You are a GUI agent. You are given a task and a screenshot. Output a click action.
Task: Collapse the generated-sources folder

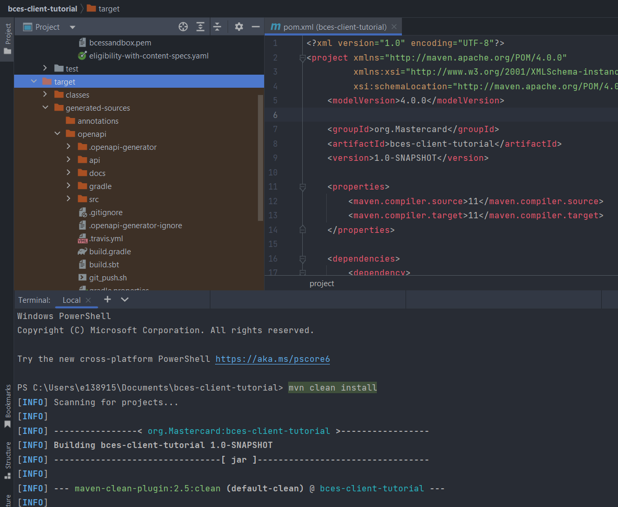[x=46, y=108]
